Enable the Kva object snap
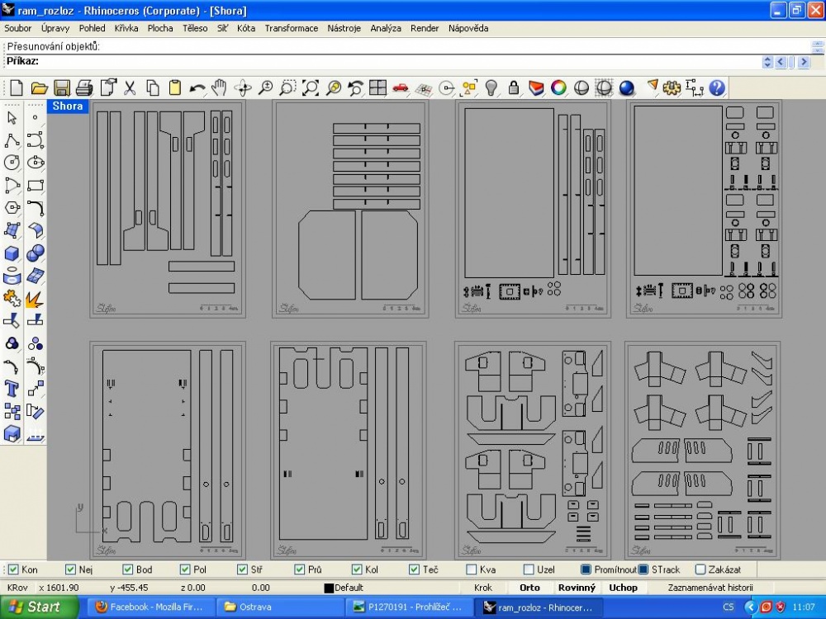Screen dimensions: 826x619 pyautogui.click(x=472, y=569)
